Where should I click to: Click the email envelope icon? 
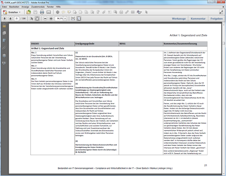pyautogui.click(x=48, y=12)
